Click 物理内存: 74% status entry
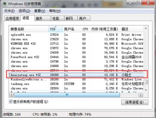The width and height of the screenshot is (156, 118). 80,114
